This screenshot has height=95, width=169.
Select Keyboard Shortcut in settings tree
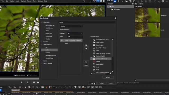tap(51, 55)
